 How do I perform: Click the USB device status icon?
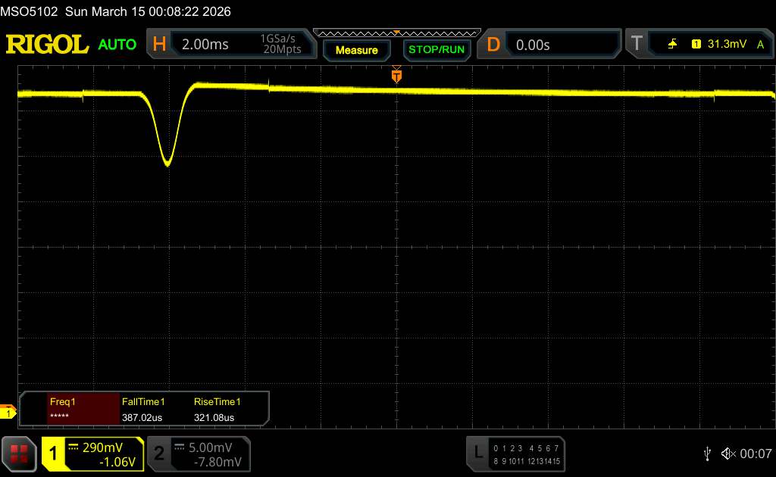pyautogui.click(x=707, y=454)
